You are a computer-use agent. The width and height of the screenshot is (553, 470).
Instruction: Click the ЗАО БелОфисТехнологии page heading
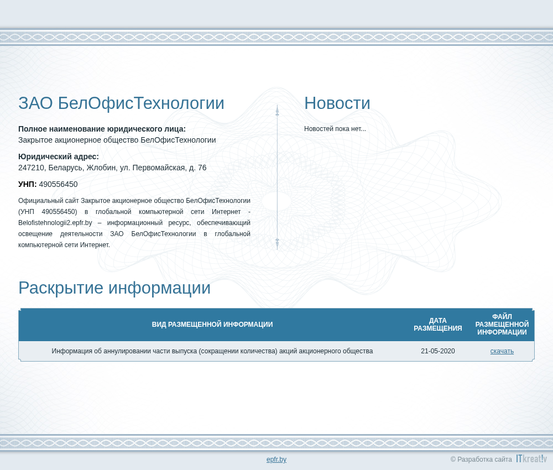[x=121, y=103]
